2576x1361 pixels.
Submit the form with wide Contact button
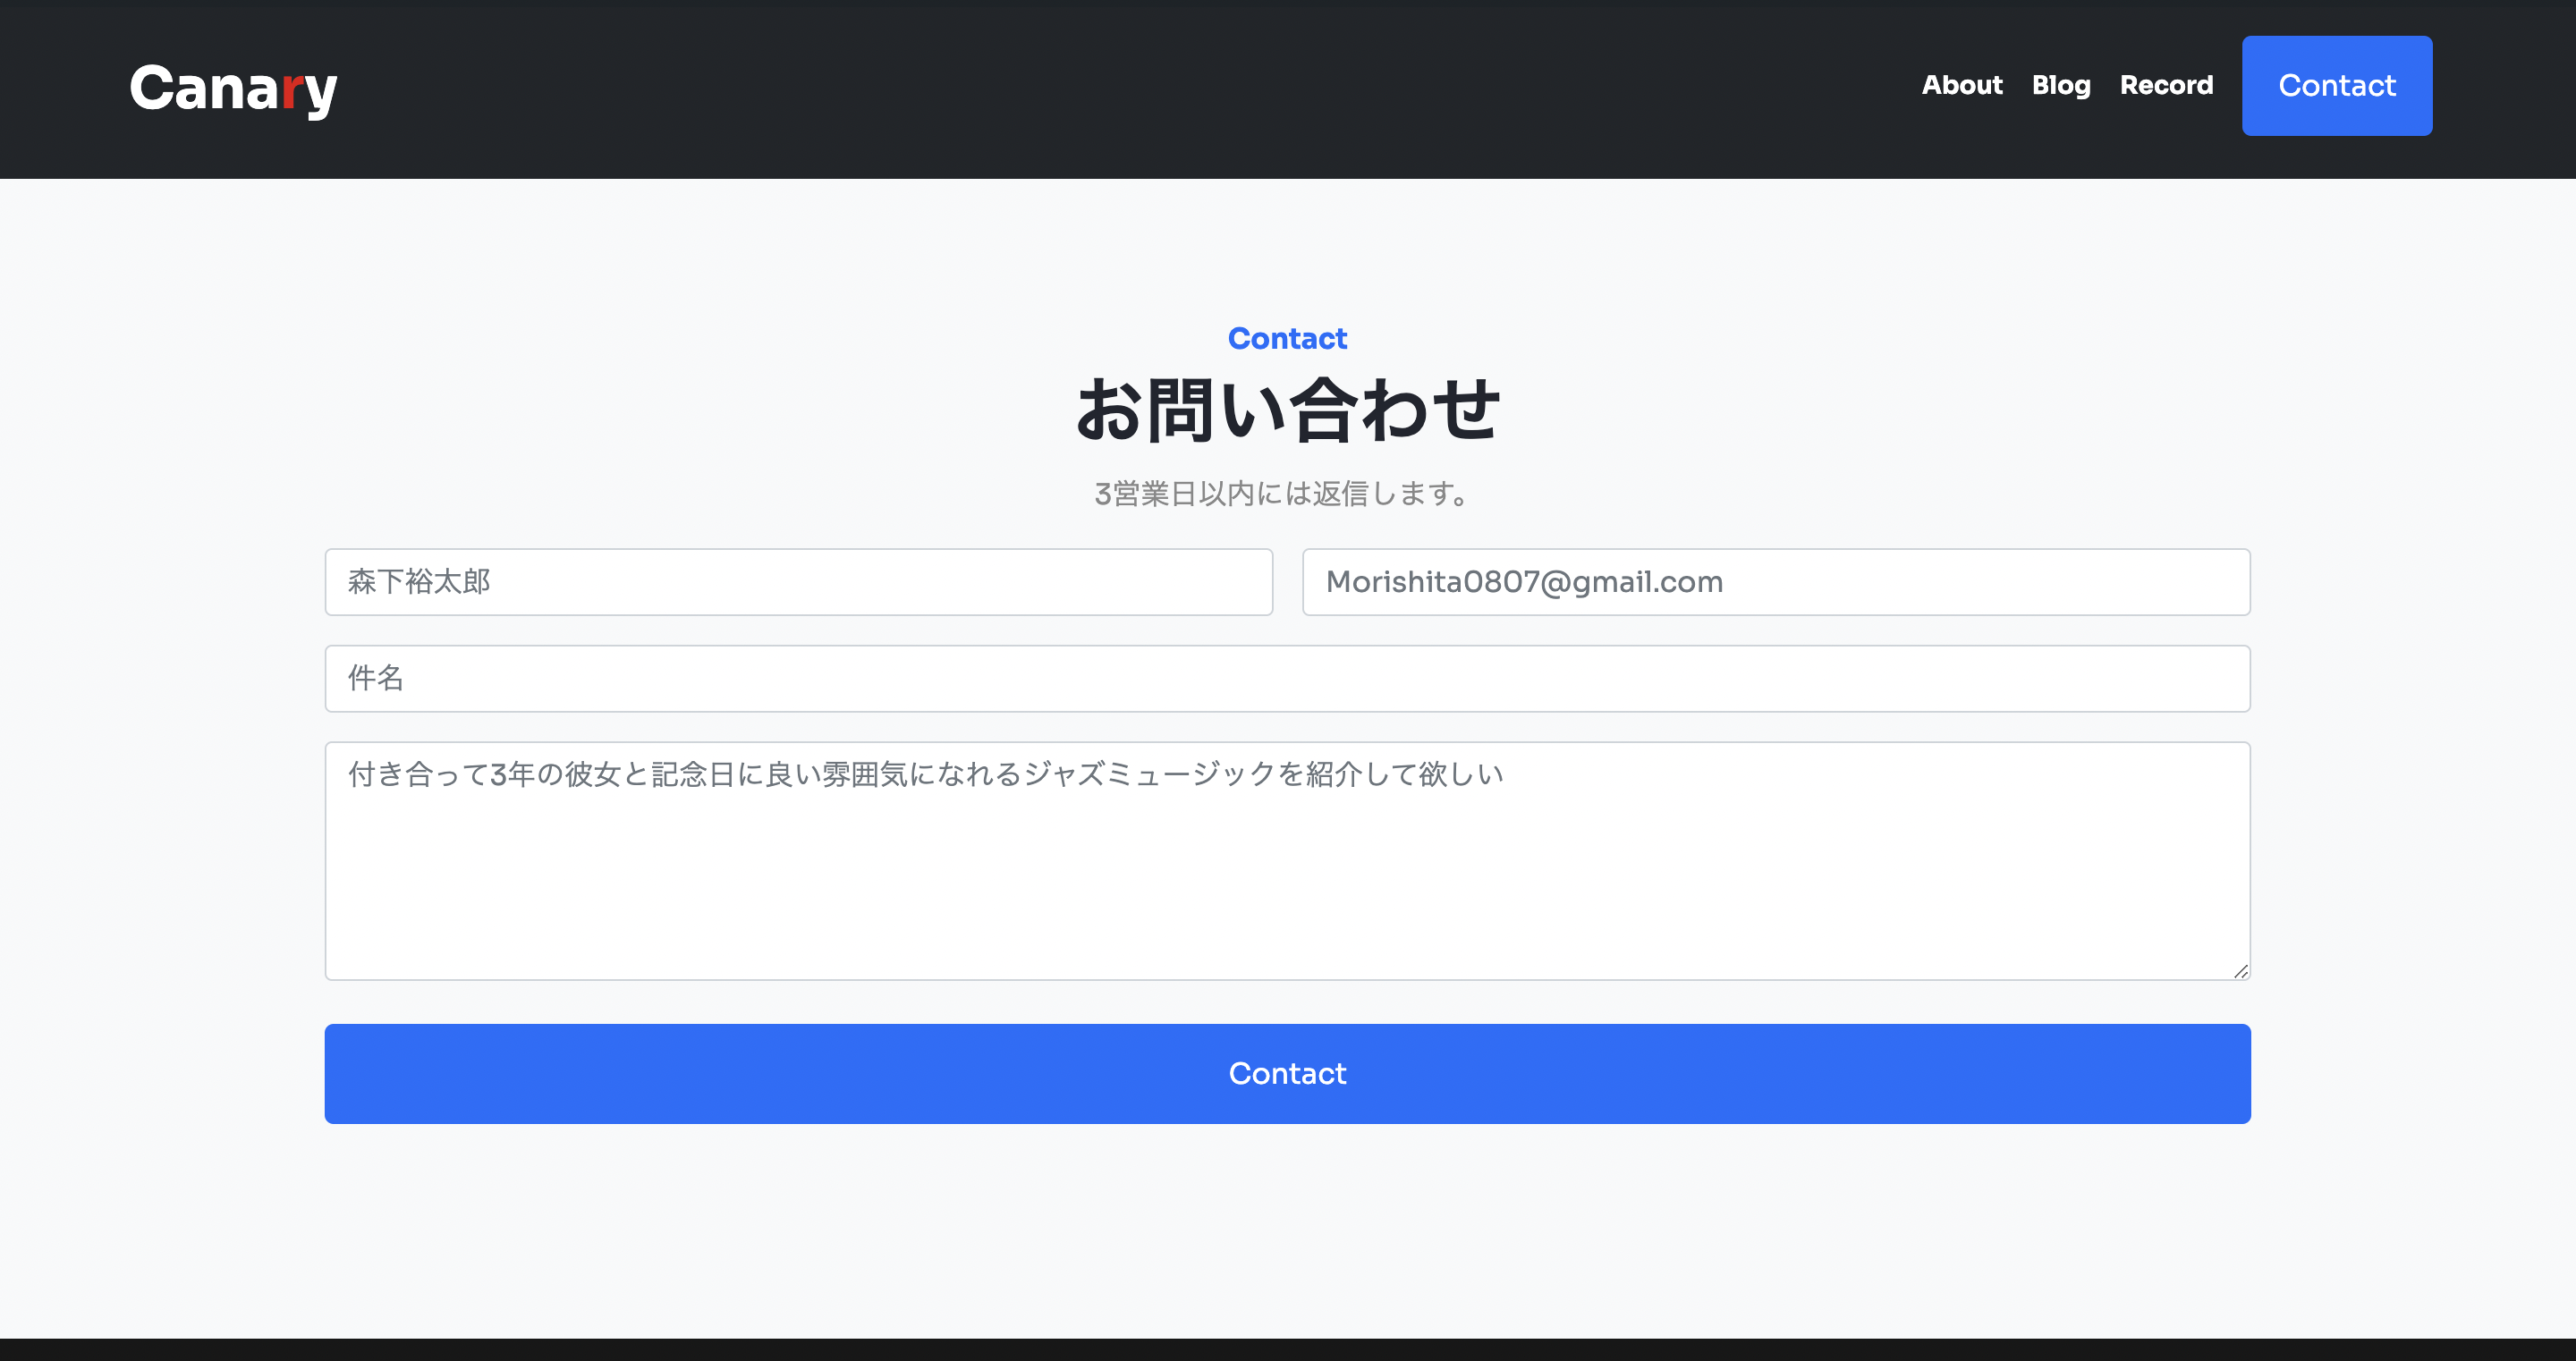click(1288, 1074)
